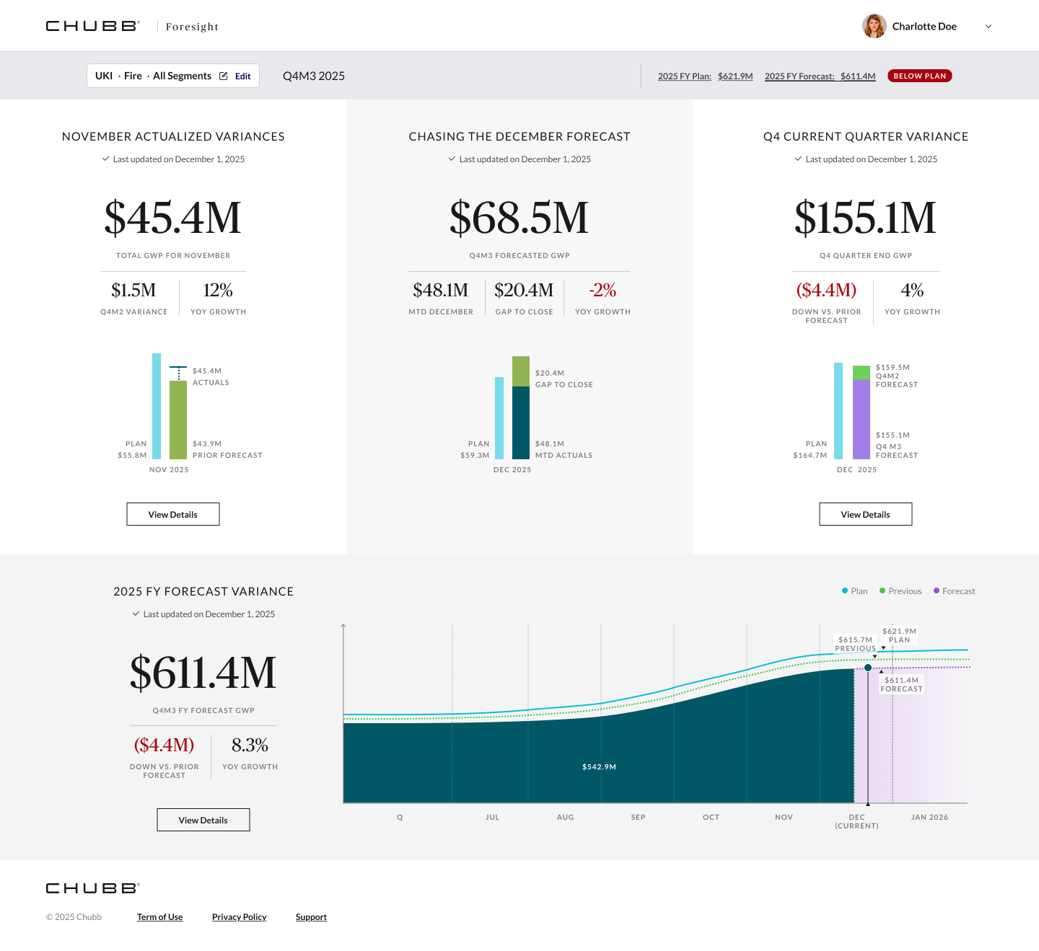The width and height of the screenshot is (1039, 951).
Task: View Details for Q4 Current Quarter Variance
Action: click(866, 514)
